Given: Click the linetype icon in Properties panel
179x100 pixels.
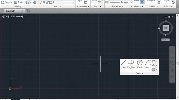Looking at the screenshot, I should pos(107,2).
